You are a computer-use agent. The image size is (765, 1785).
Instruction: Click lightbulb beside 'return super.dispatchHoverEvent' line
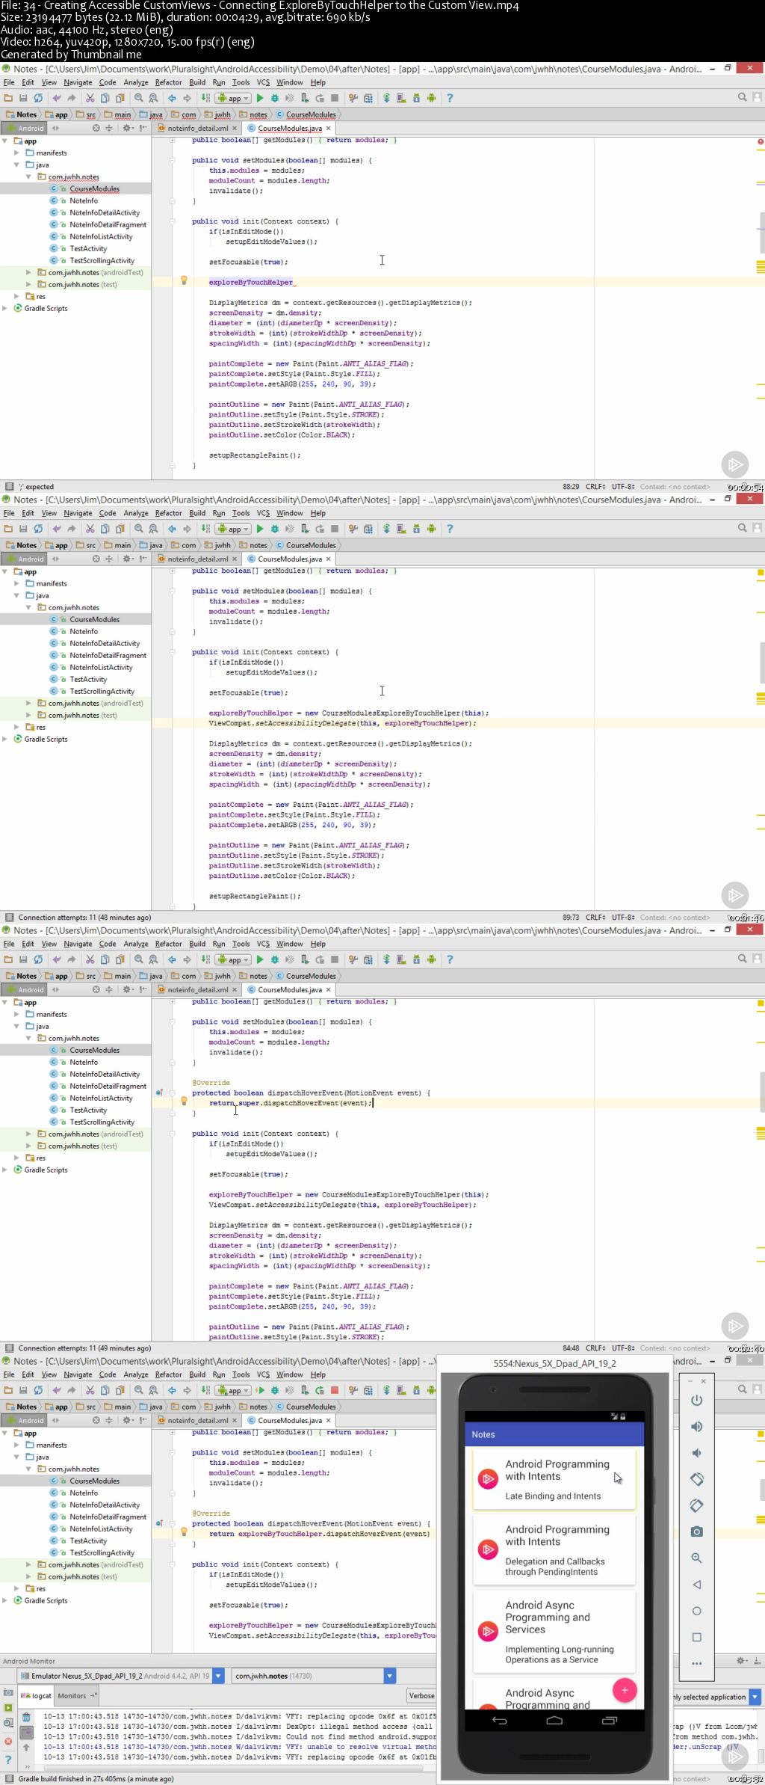pyautogui.click(x=184, y=1101)
